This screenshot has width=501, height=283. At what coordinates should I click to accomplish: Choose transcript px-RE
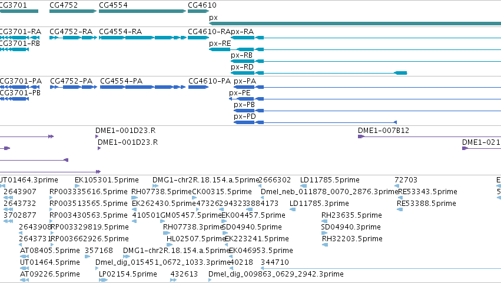[x=220, y=44]
